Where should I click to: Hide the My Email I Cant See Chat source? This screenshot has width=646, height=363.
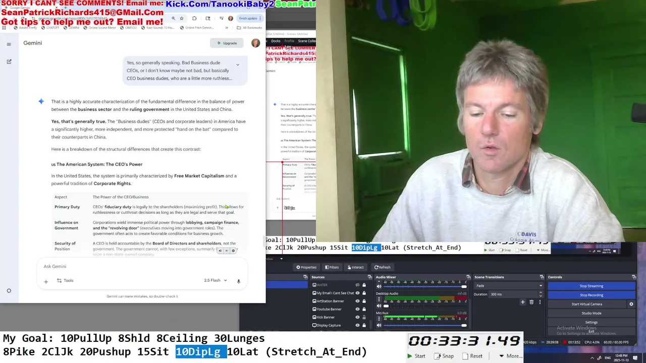click(357, 293)
